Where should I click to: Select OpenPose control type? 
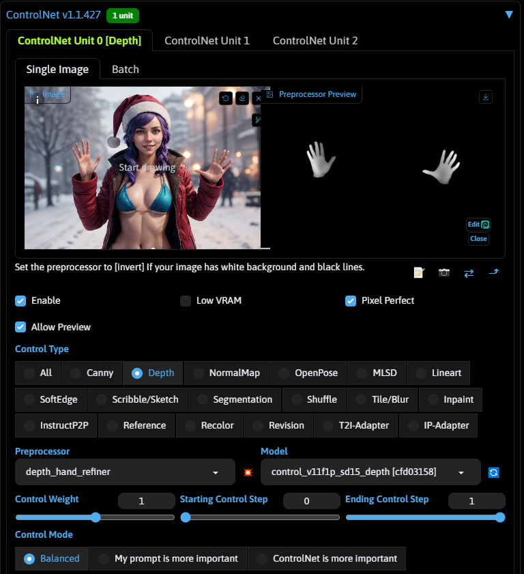[x=308, y=373]
